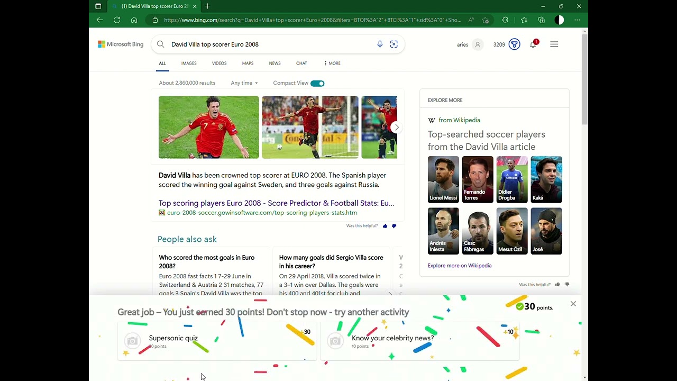Image resolution: width=677 pixels, height=381 pixels.
Task: Select the Cesc Fàbregas player card
Action: (x=478, y=231)
